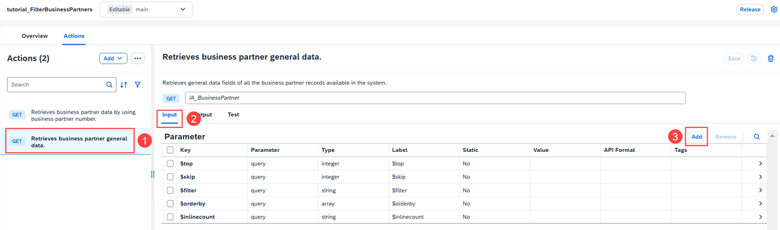Image resolution: width=780 pixels, height=230 pixels.
Task: Check the $filter parameter checkbox
Action: click(170, 190)
